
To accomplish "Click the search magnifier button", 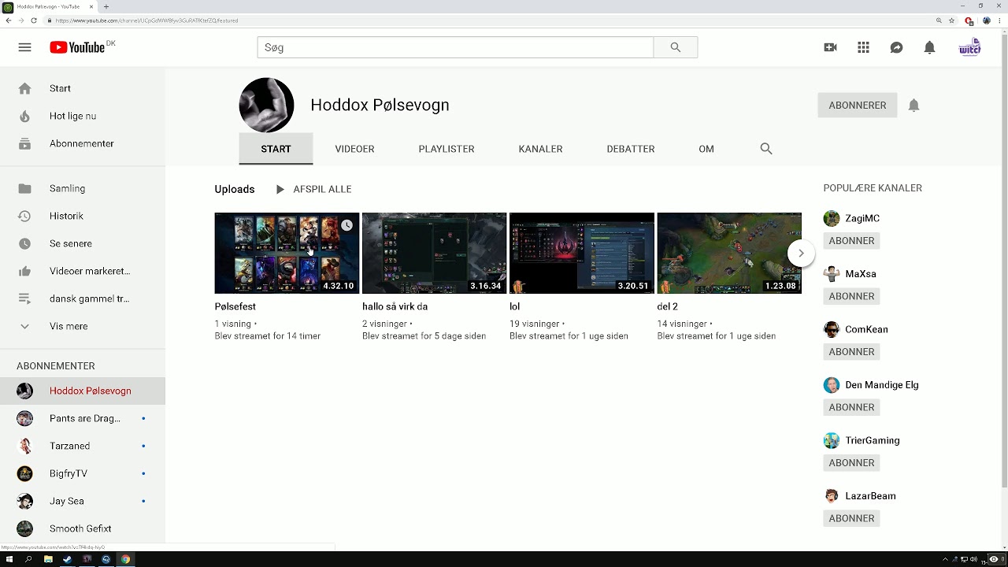I will [x=675, y=47].
